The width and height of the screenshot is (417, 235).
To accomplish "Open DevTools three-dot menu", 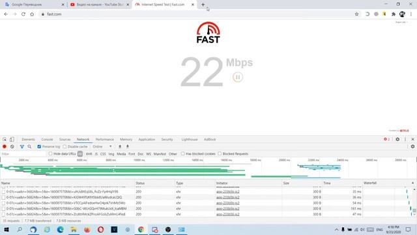I will point(405,139).
